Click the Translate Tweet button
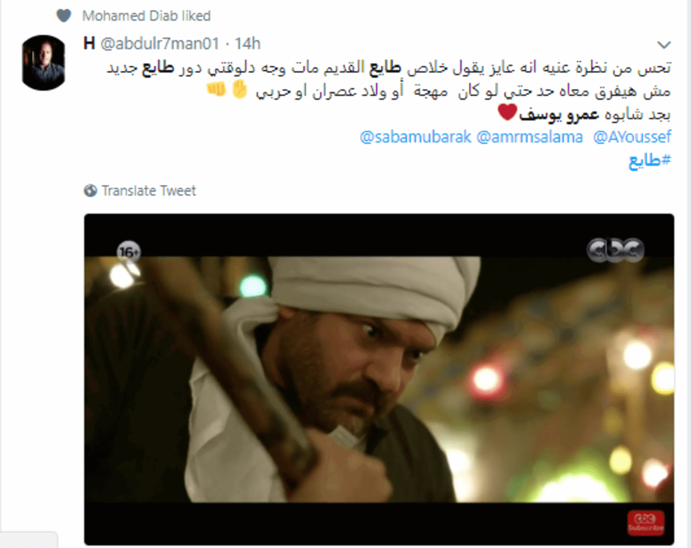The height and width of the screenshot is (548, 691). (149, 191)
